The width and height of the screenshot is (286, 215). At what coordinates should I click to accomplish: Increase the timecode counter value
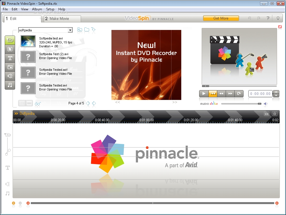click(x=276, y=92)
